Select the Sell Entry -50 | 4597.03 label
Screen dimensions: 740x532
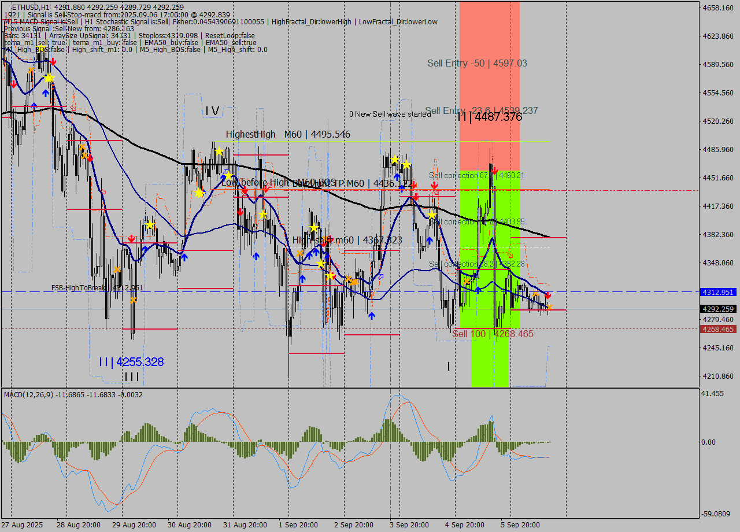tap(477, 63)
